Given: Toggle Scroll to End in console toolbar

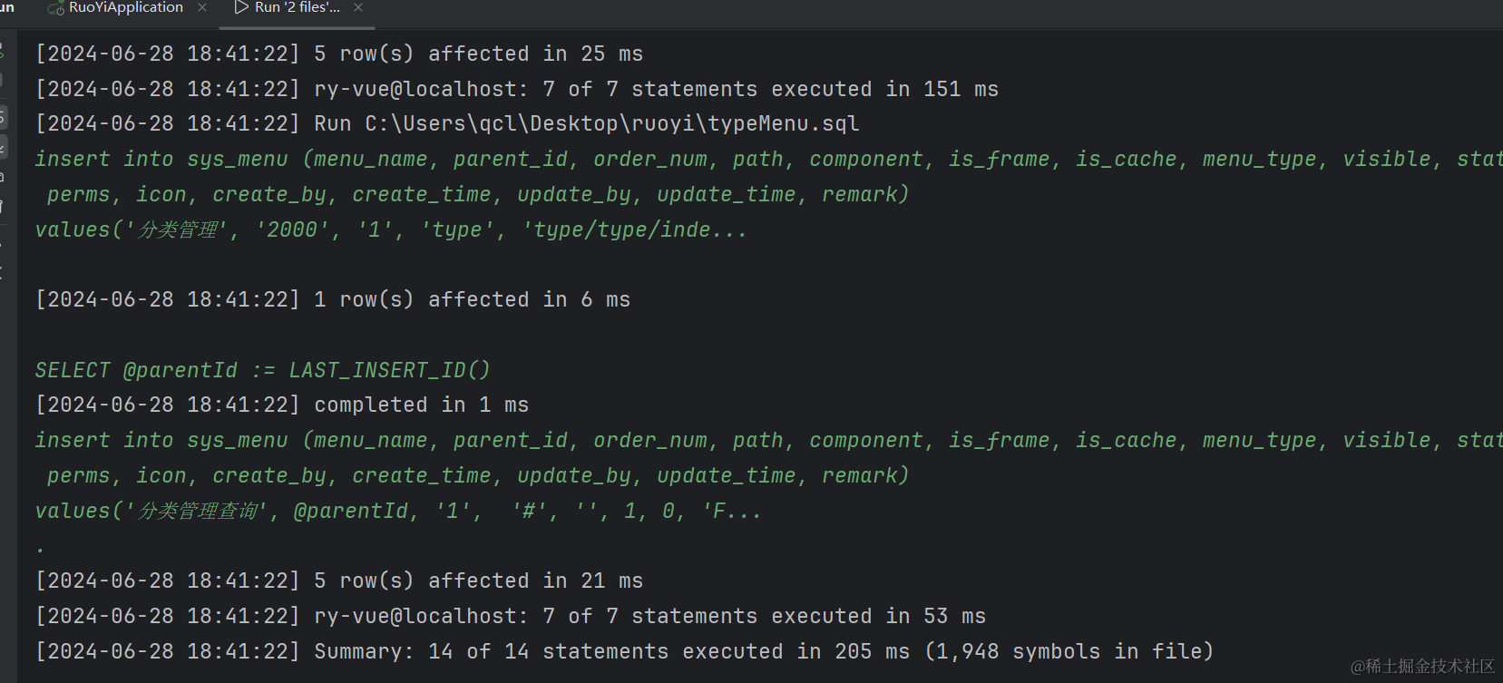Looking at the screenshot, I should pyautogui.click(x=3, y=147).
